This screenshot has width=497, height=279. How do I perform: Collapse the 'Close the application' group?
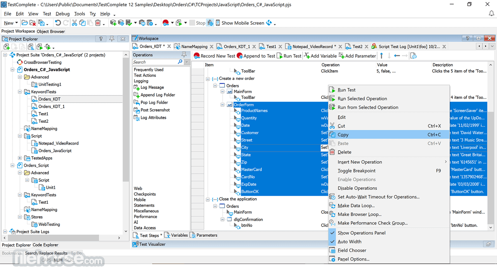tap(208, 199)
